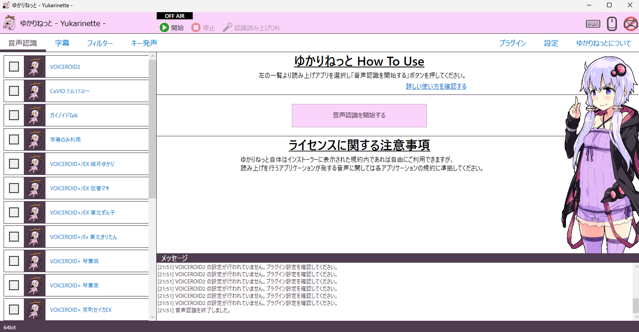The image size is (639, 332).
Task: Click the ライセンスに関する注意事項 heading
Action: [359, 145]
